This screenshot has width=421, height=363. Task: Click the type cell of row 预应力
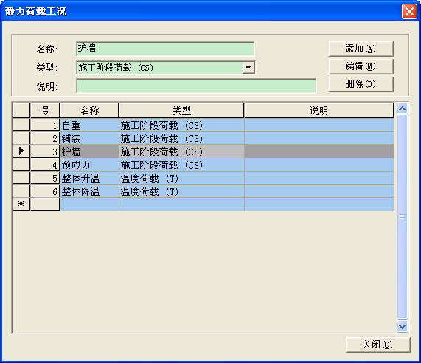point(181,165)
